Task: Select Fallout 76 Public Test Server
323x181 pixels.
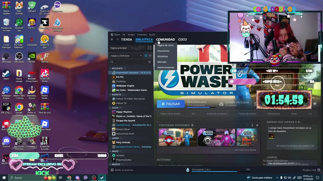Action: coord(130,99)
